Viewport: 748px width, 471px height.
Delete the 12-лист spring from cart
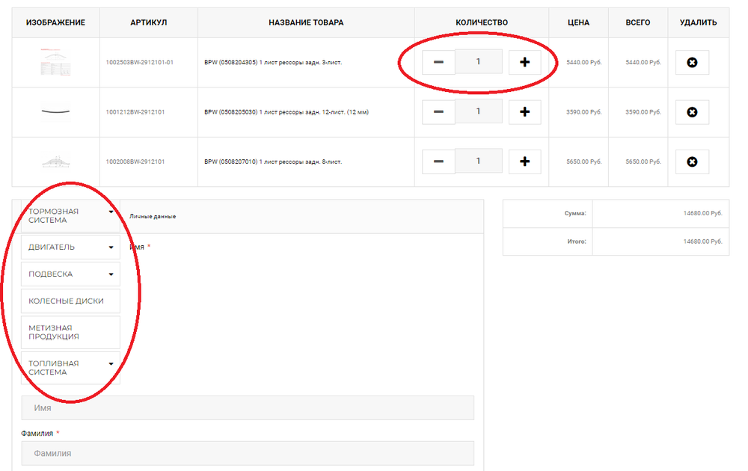692,112
